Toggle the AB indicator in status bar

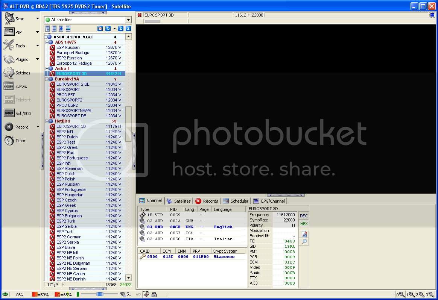coord(138,294)
